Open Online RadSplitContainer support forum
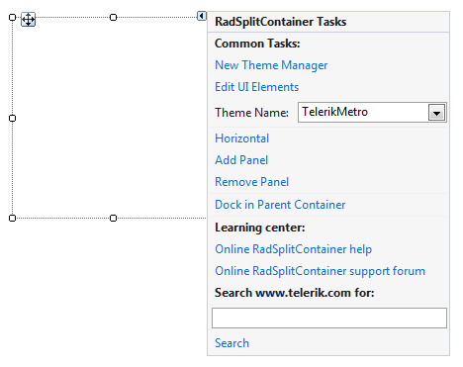This screenshot has width=463, height=367. [320, 271]
